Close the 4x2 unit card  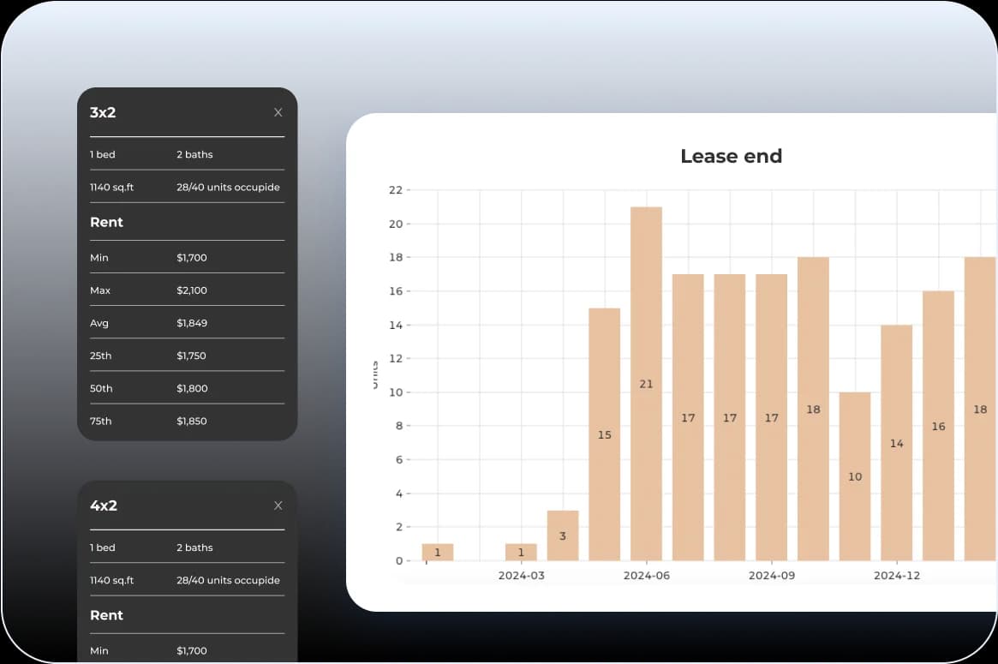pyautogui.click(x=278, y=505)
